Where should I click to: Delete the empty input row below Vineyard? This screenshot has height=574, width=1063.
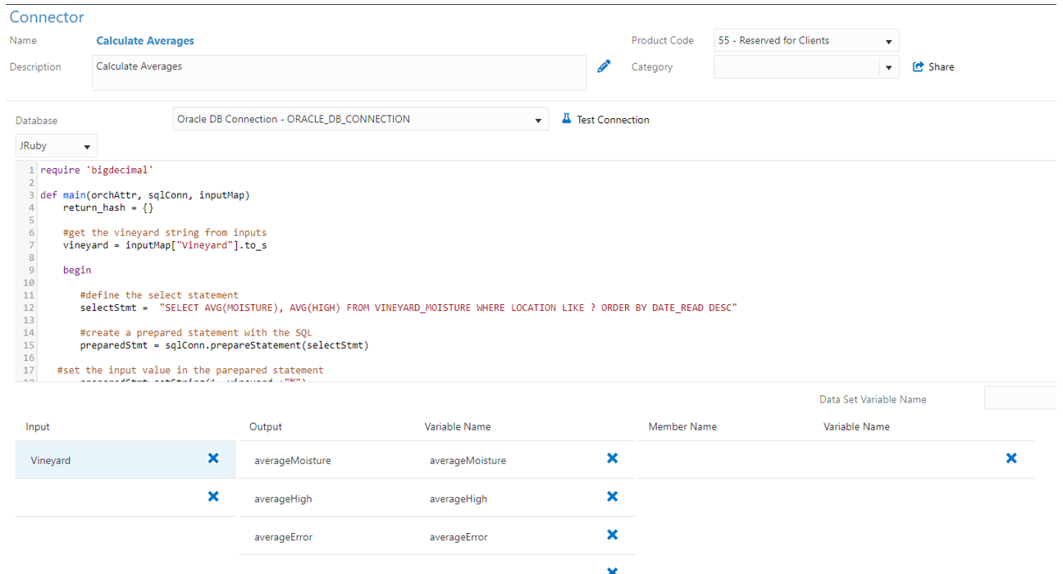click(x=213, y=496)
